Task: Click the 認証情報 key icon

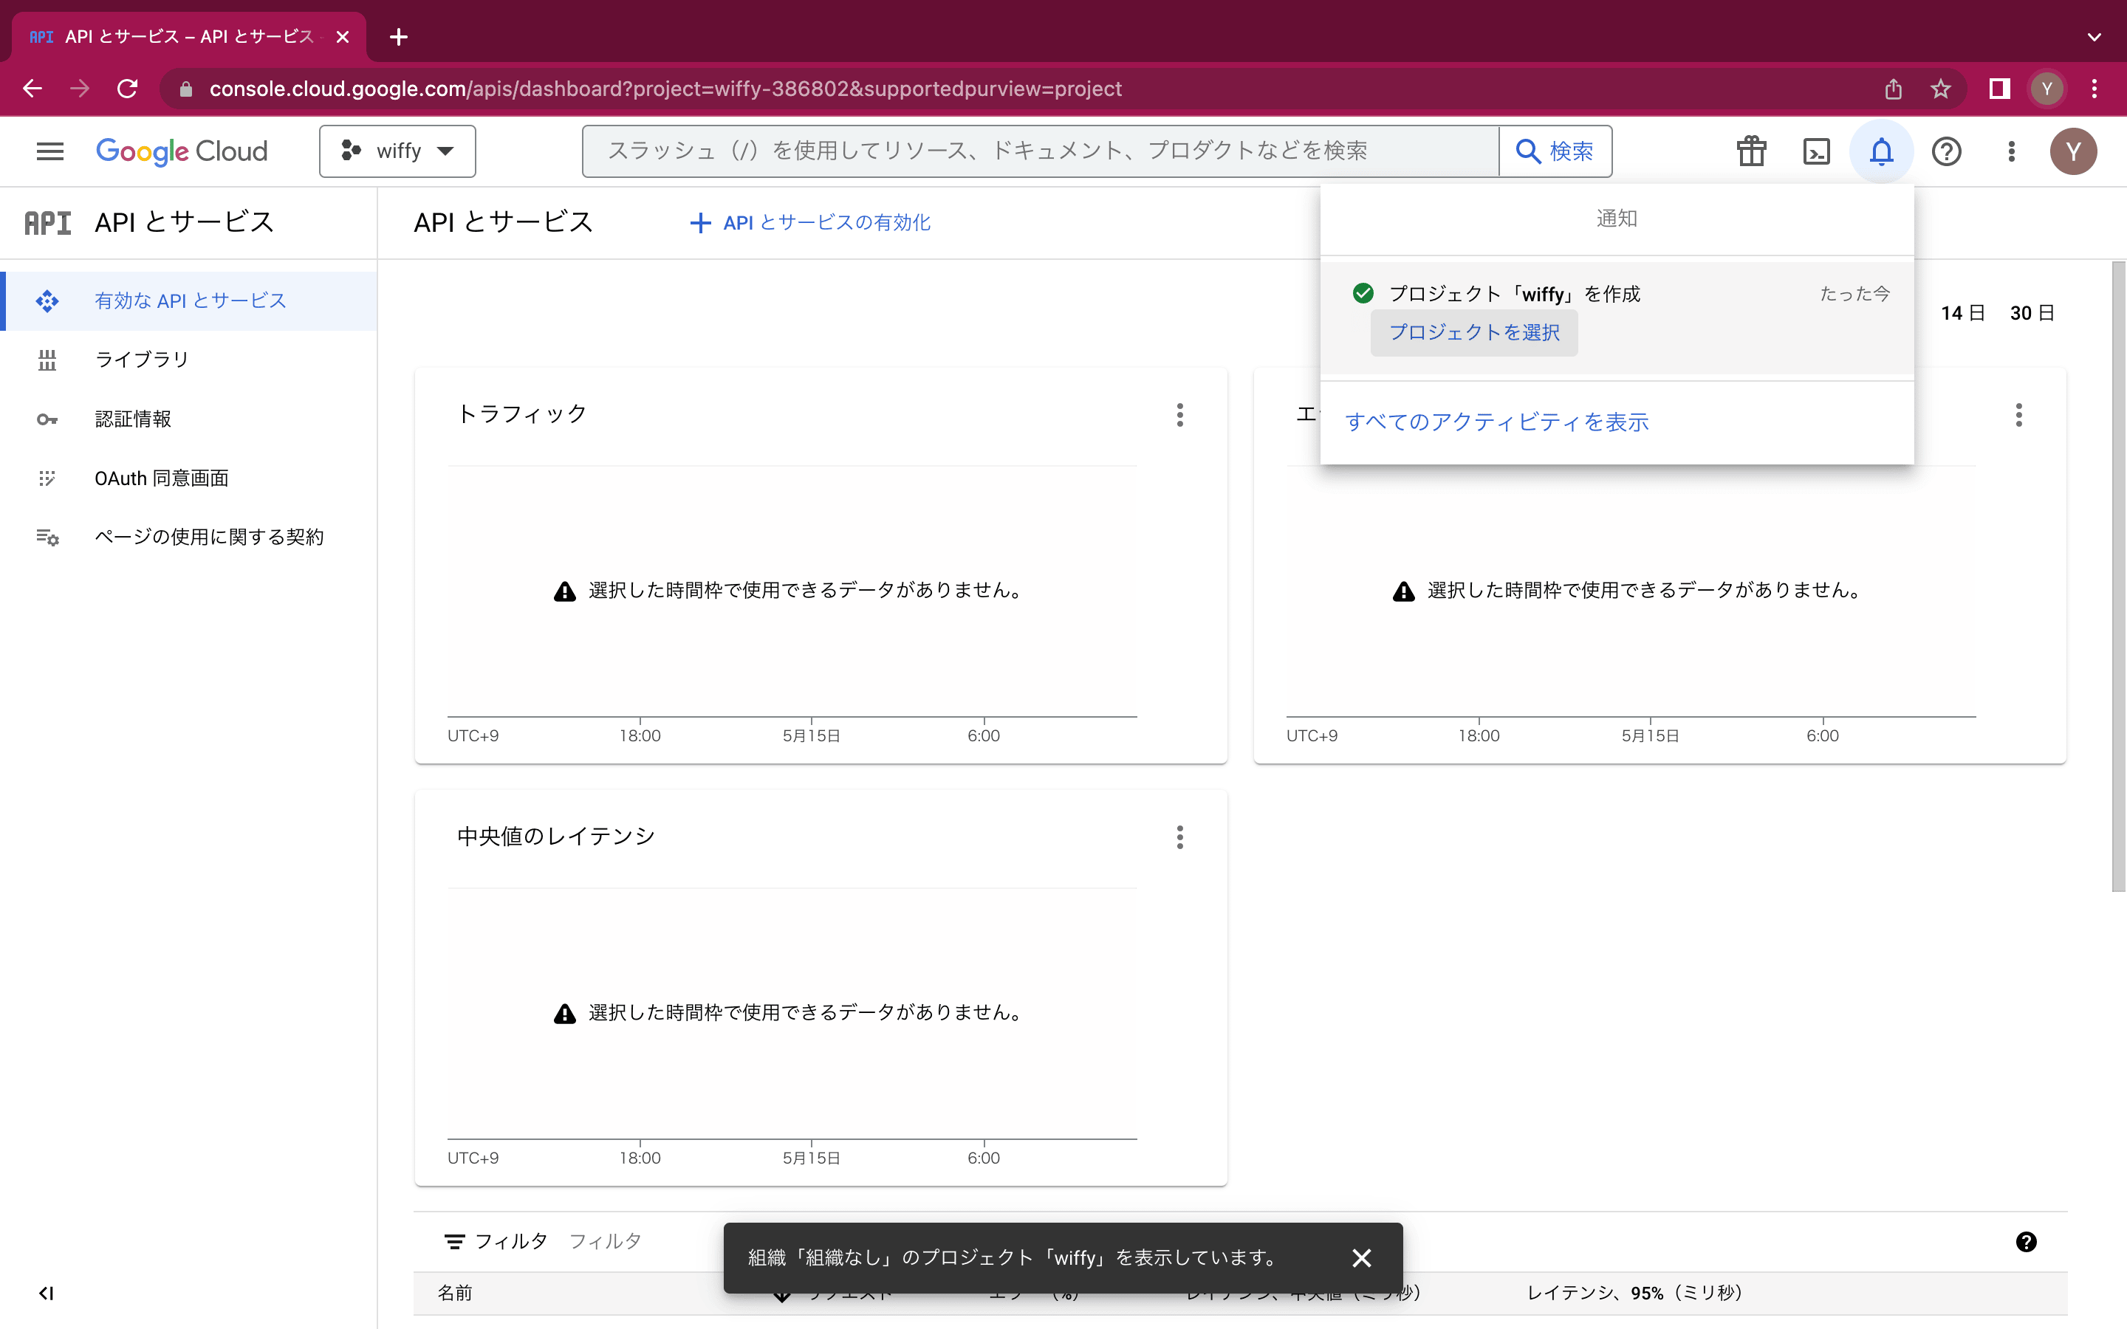Action: point(47,419)
